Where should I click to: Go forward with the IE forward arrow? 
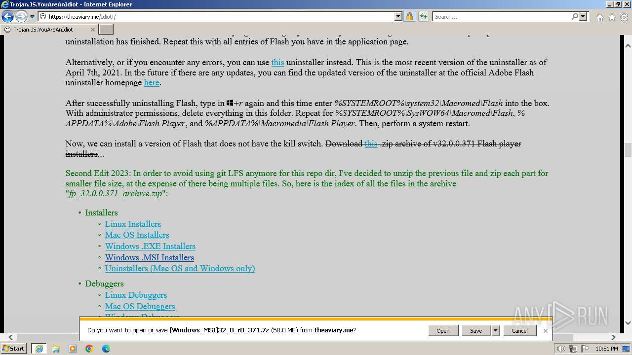21,17
